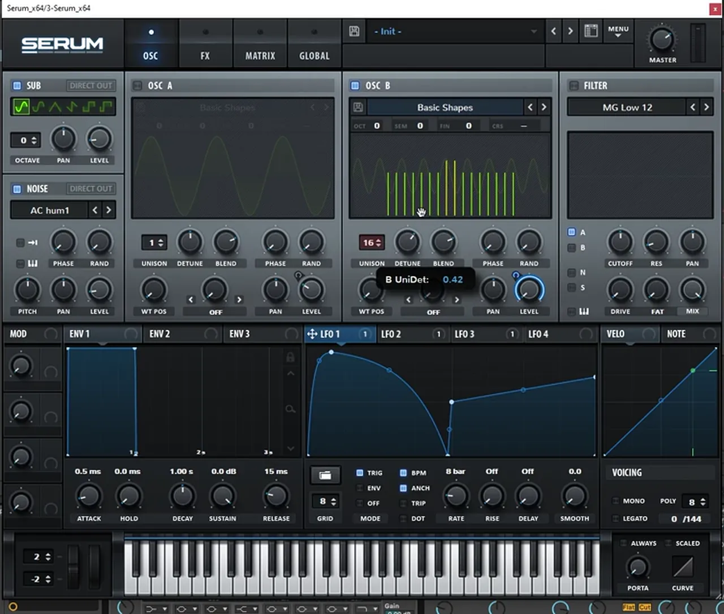Select previous filter type before MG Low 12
The height and width of the screenshot is (614, 724).
click(692, 107)
